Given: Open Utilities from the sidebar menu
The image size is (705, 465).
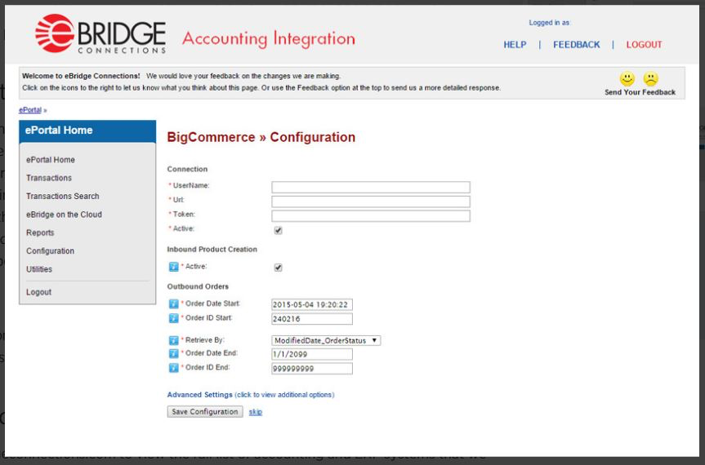Looking at the screenshot, I should (39, 269).
